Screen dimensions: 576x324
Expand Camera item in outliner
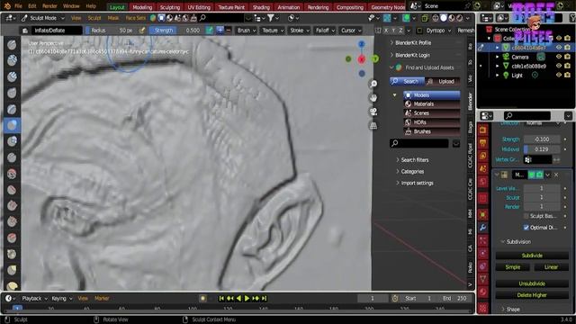497,57
